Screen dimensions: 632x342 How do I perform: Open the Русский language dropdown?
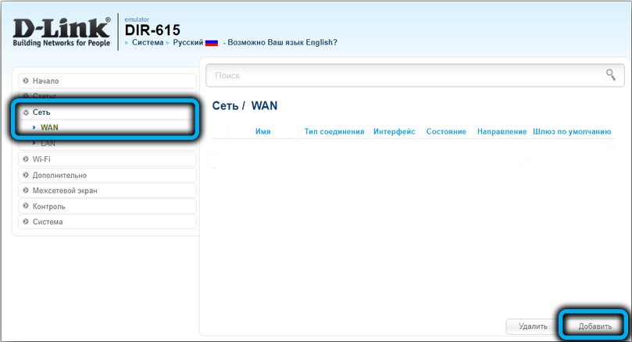pos(187,42)
